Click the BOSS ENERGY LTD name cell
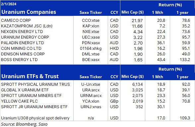The height and width of the screenshot is (127, 195). pyautogui.click(x=19, y=60)
